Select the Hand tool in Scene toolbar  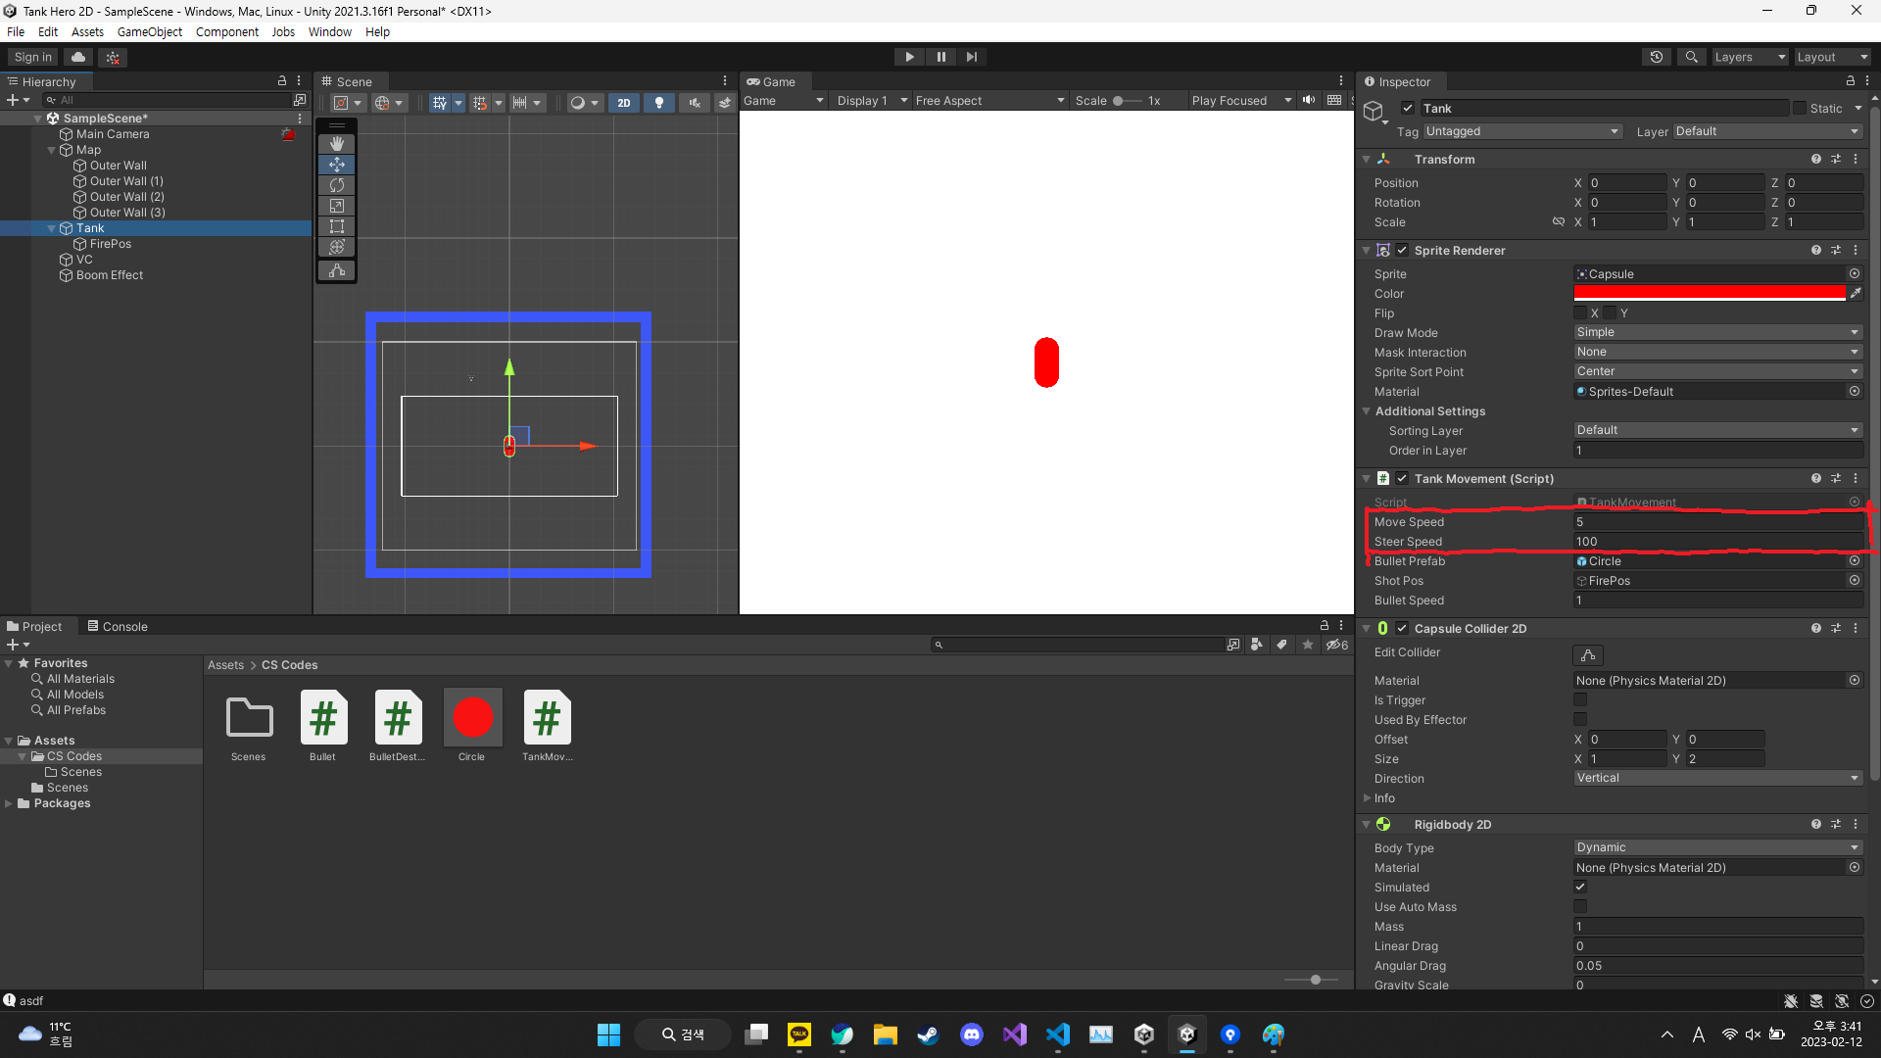336,143
